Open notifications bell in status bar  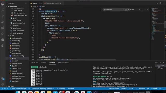point(163,89)
